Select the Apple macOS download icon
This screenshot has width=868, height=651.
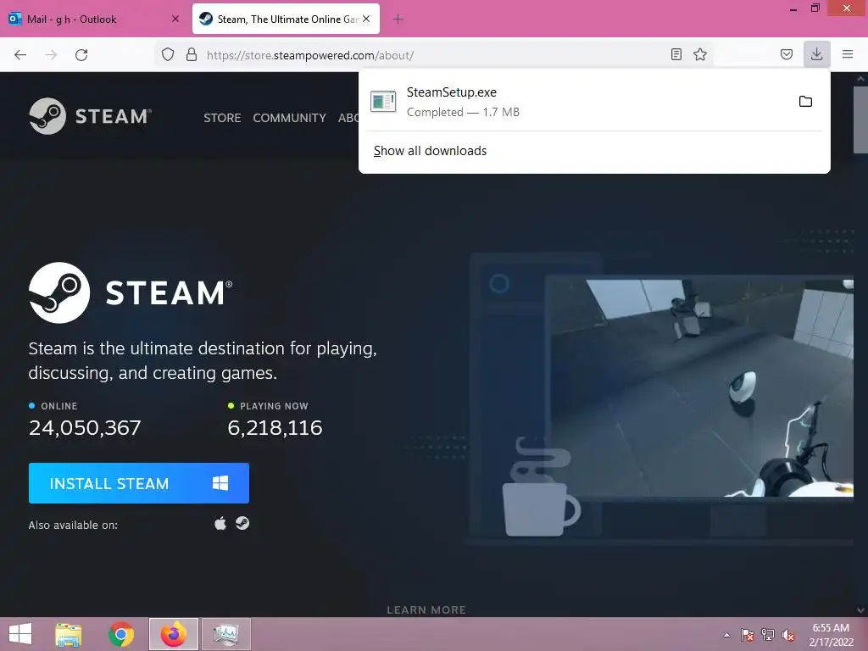[220, 523]
